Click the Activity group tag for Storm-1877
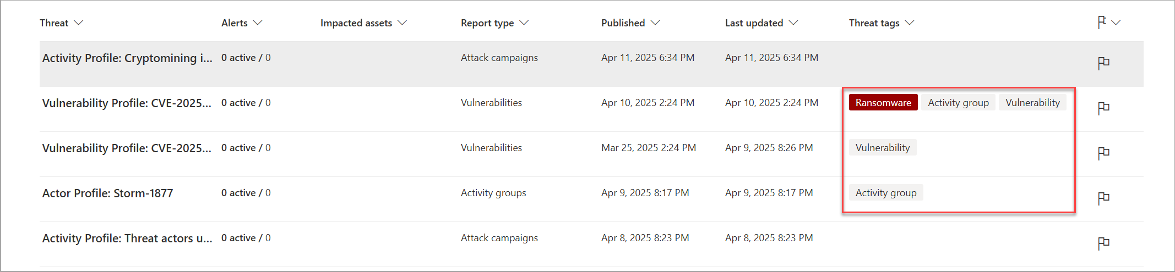1175x272 pixels. (886, 193)
